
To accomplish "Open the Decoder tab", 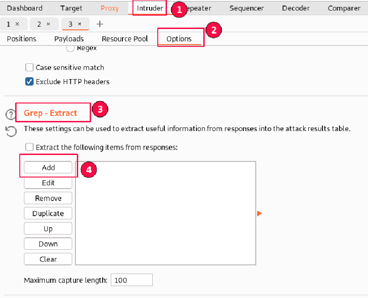I will click(296, 8).
